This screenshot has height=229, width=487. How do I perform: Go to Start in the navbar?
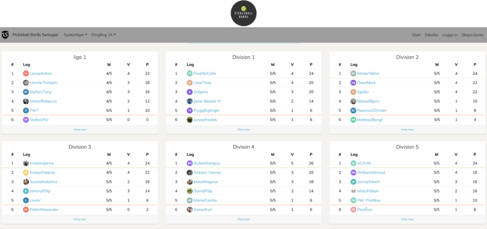[x=416, y=35]
